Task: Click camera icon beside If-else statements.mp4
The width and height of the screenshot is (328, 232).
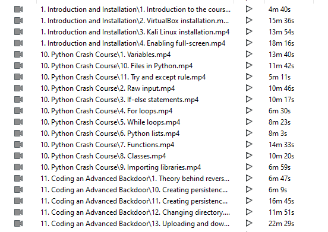Action: 18,100
